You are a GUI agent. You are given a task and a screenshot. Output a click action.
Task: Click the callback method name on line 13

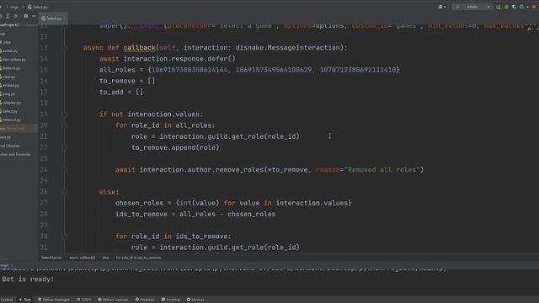tap(139, 48)
